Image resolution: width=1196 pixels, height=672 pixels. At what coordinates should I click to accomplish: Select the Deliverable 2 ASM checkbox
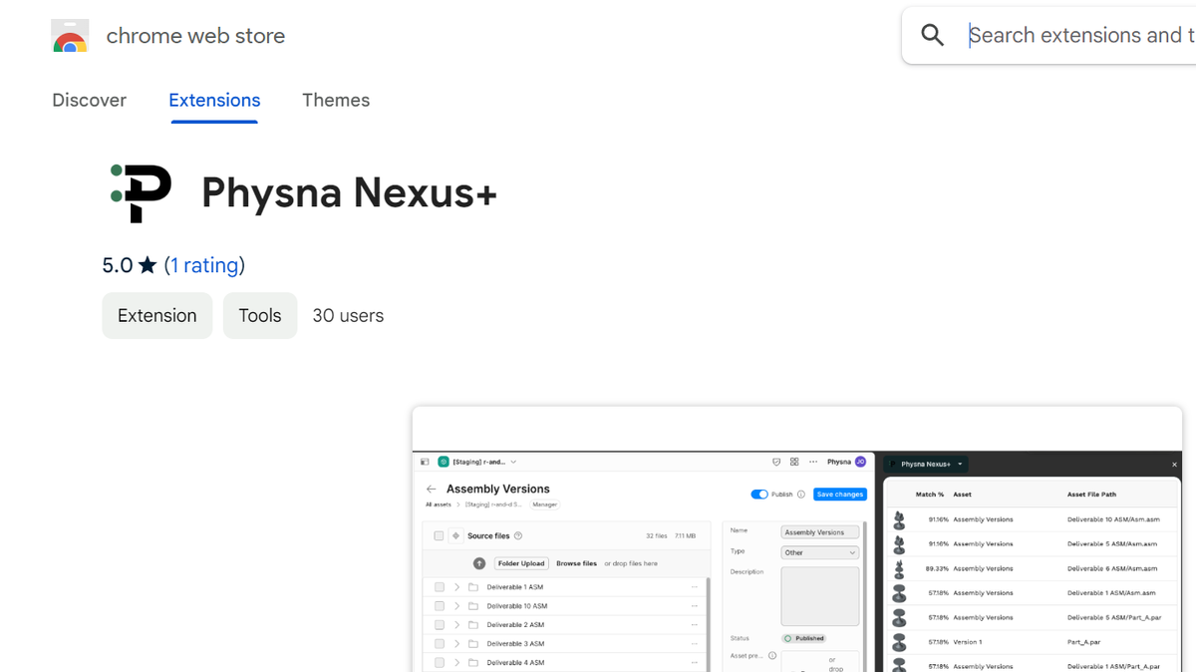point(440,624)
